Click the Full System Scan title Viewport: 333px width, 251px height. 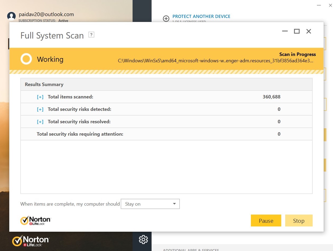click(52, 36)
